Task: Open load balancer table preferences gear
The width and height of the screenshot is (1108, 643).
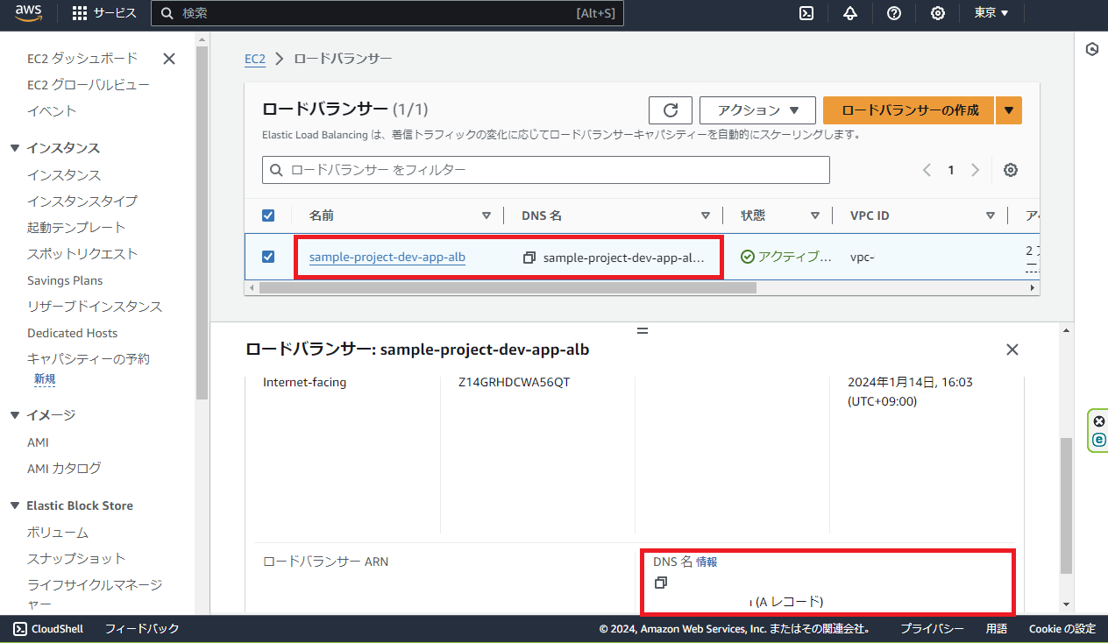Action: [x=1011, y=170]
